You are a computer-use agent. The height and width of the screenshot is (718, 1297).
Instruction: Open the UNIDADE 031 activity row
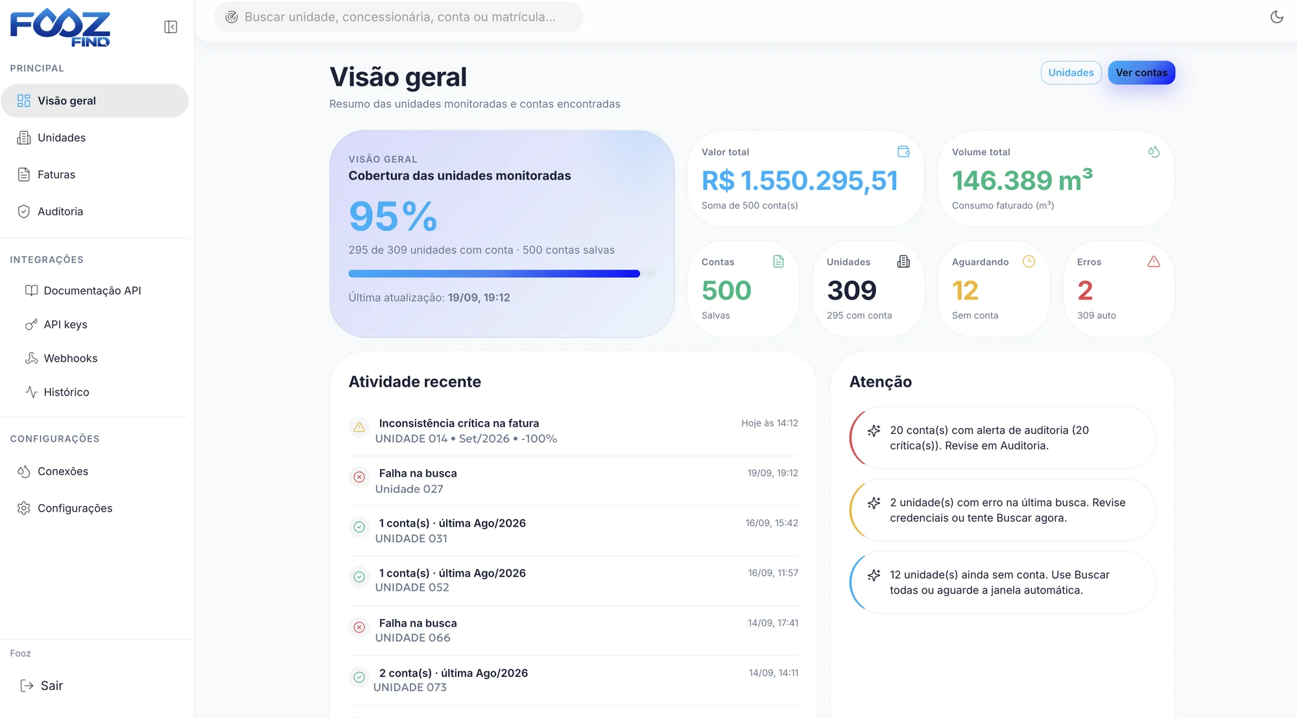[573, 531]
